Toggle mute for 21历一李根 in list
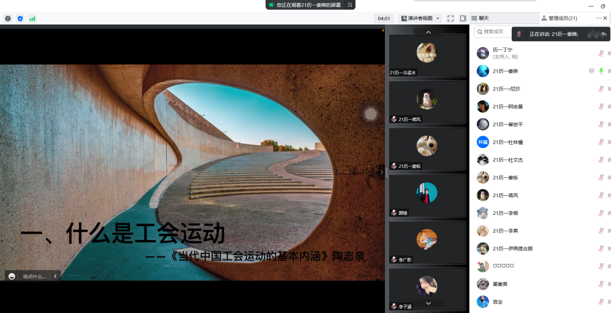 [x=601, y=213]
